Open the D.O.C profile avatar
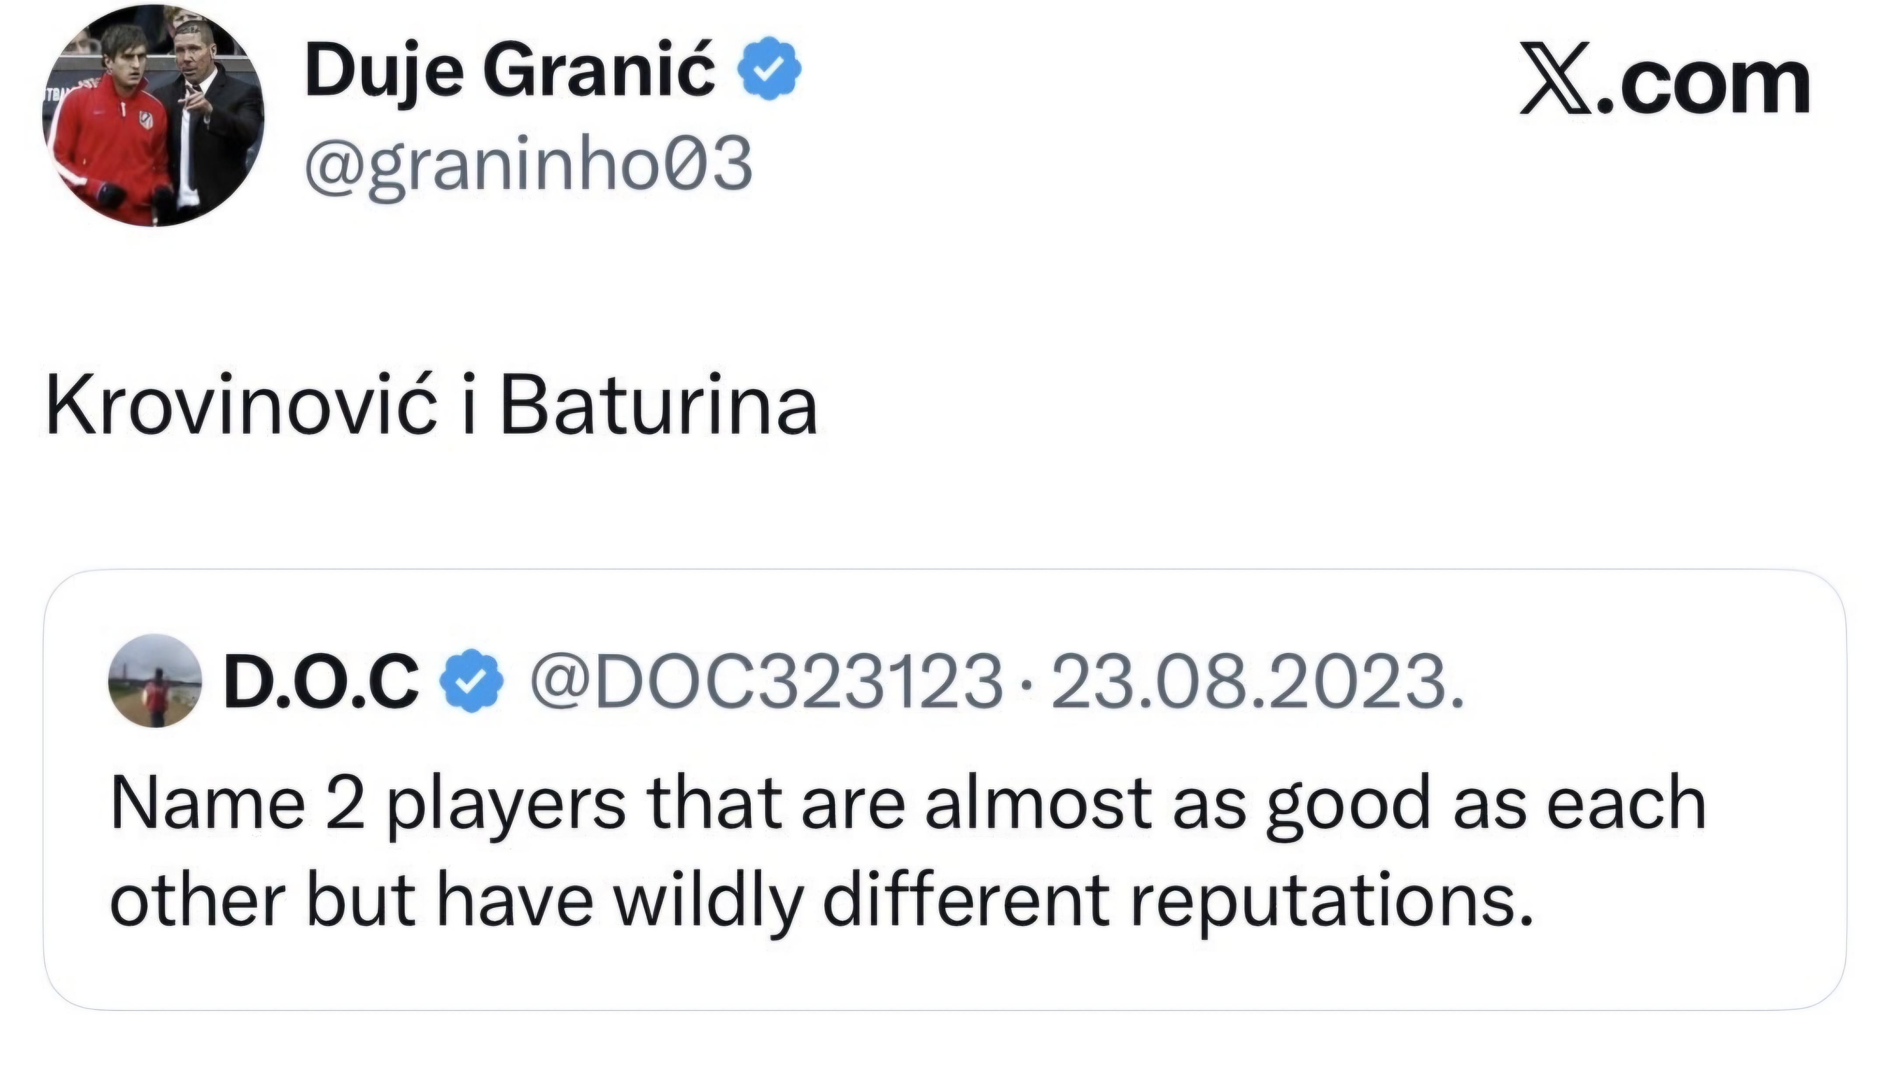Image resolution: width=1890 pixels, height=1078 pixels. click(155, 680)
